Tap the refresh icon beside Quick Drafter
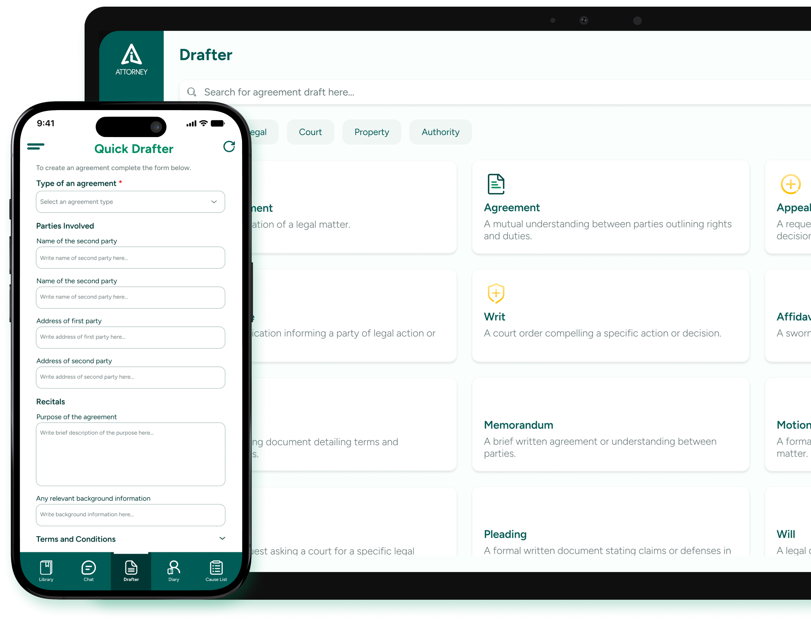Screen dimensions: 811x620 point(229,146)
